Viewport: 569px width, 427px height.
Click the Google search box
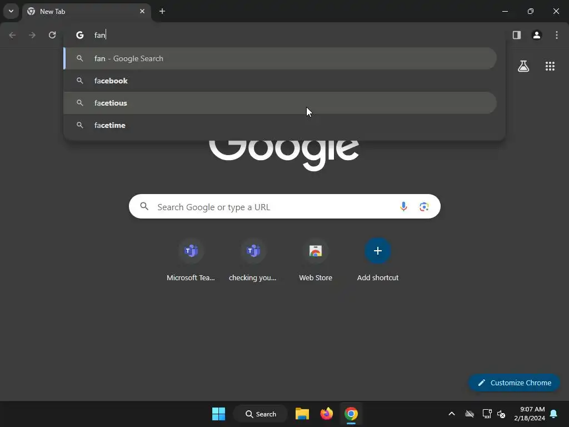(x=284, y=207)
